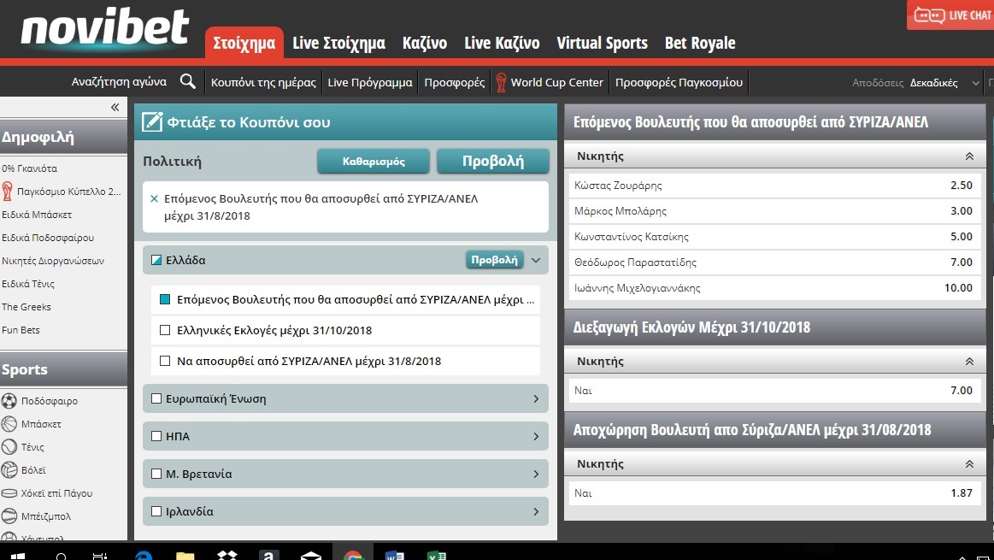This screenshot has width=994, height=560.
Task: Open the Προσφορές Παγκοσμίου link
Action: point(679,82)
